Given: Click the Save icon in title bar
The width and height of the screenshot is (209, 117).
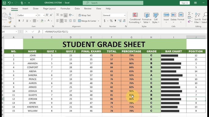Looking at the screenshot, I should 4,3.
